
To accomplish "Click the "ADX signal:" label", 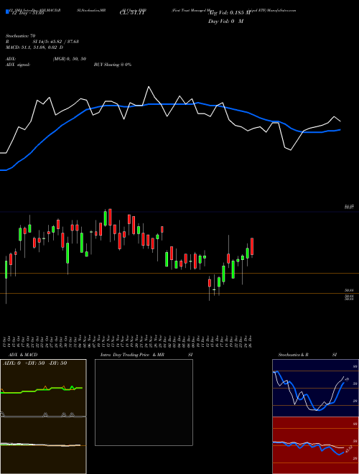I will [x=18, y=65].
